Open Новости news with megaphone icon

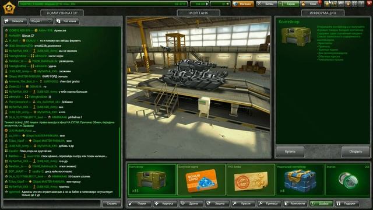coord(15,21)
